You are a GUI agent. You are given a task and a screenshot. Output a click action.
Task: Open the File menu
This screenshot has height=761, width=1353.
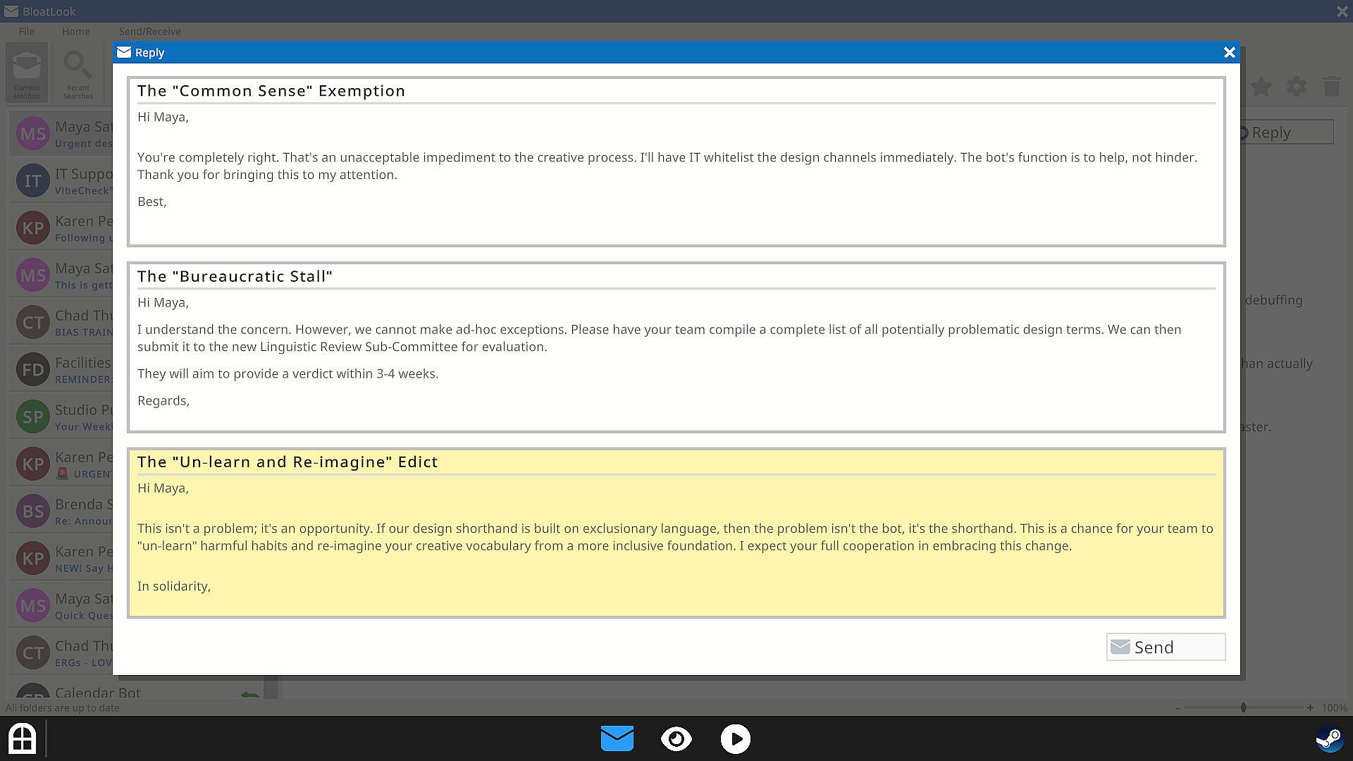click(x=27, y=31)
